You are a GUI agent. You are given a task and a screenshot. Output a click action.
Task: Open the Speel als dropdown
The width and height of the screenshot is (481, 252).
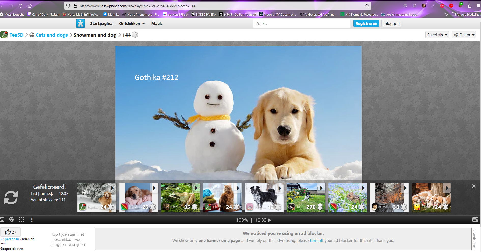pos(437,35)
